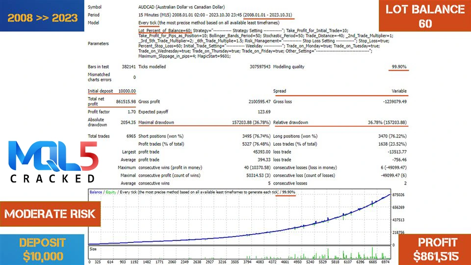Click the consecutive loss value -49099.47 (6)
Screen dimensions: 471x265
tap(393, 175)
